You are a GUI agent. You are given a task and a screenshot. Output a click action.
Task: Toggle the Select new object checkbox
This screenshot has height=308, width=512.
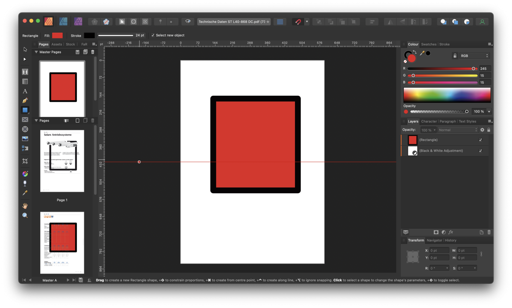(153, 35)
